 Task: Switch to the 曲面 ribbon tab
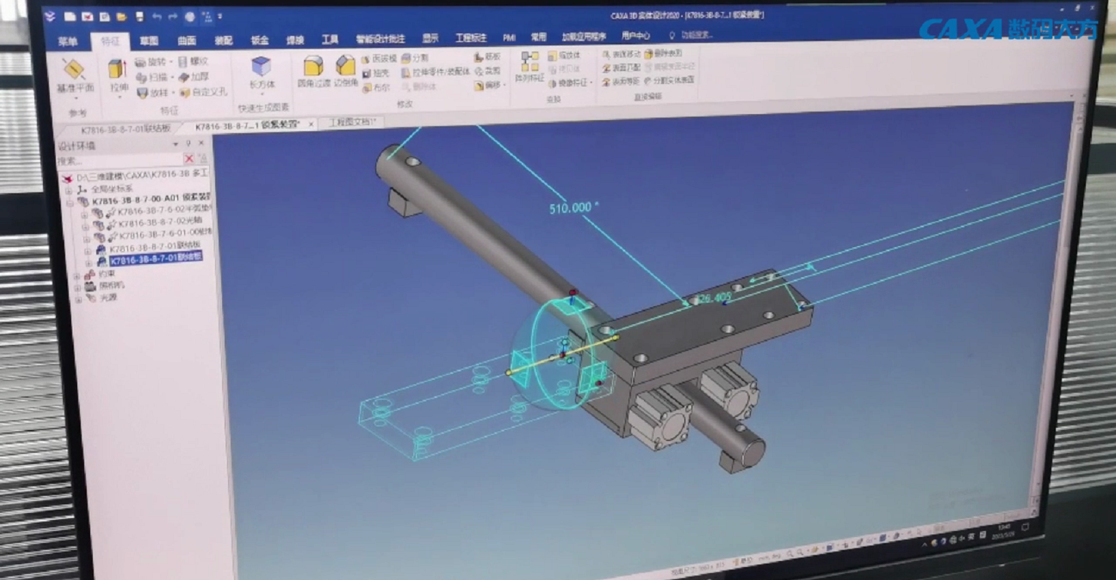coord(186,41)
